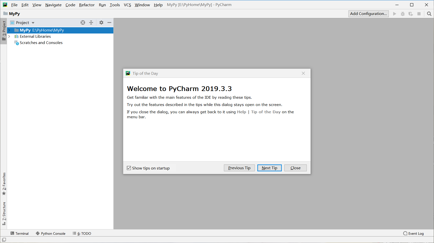Screen dimensions: 434x243
Task: Select External Libraries tree item
Action: pos(35,36)
